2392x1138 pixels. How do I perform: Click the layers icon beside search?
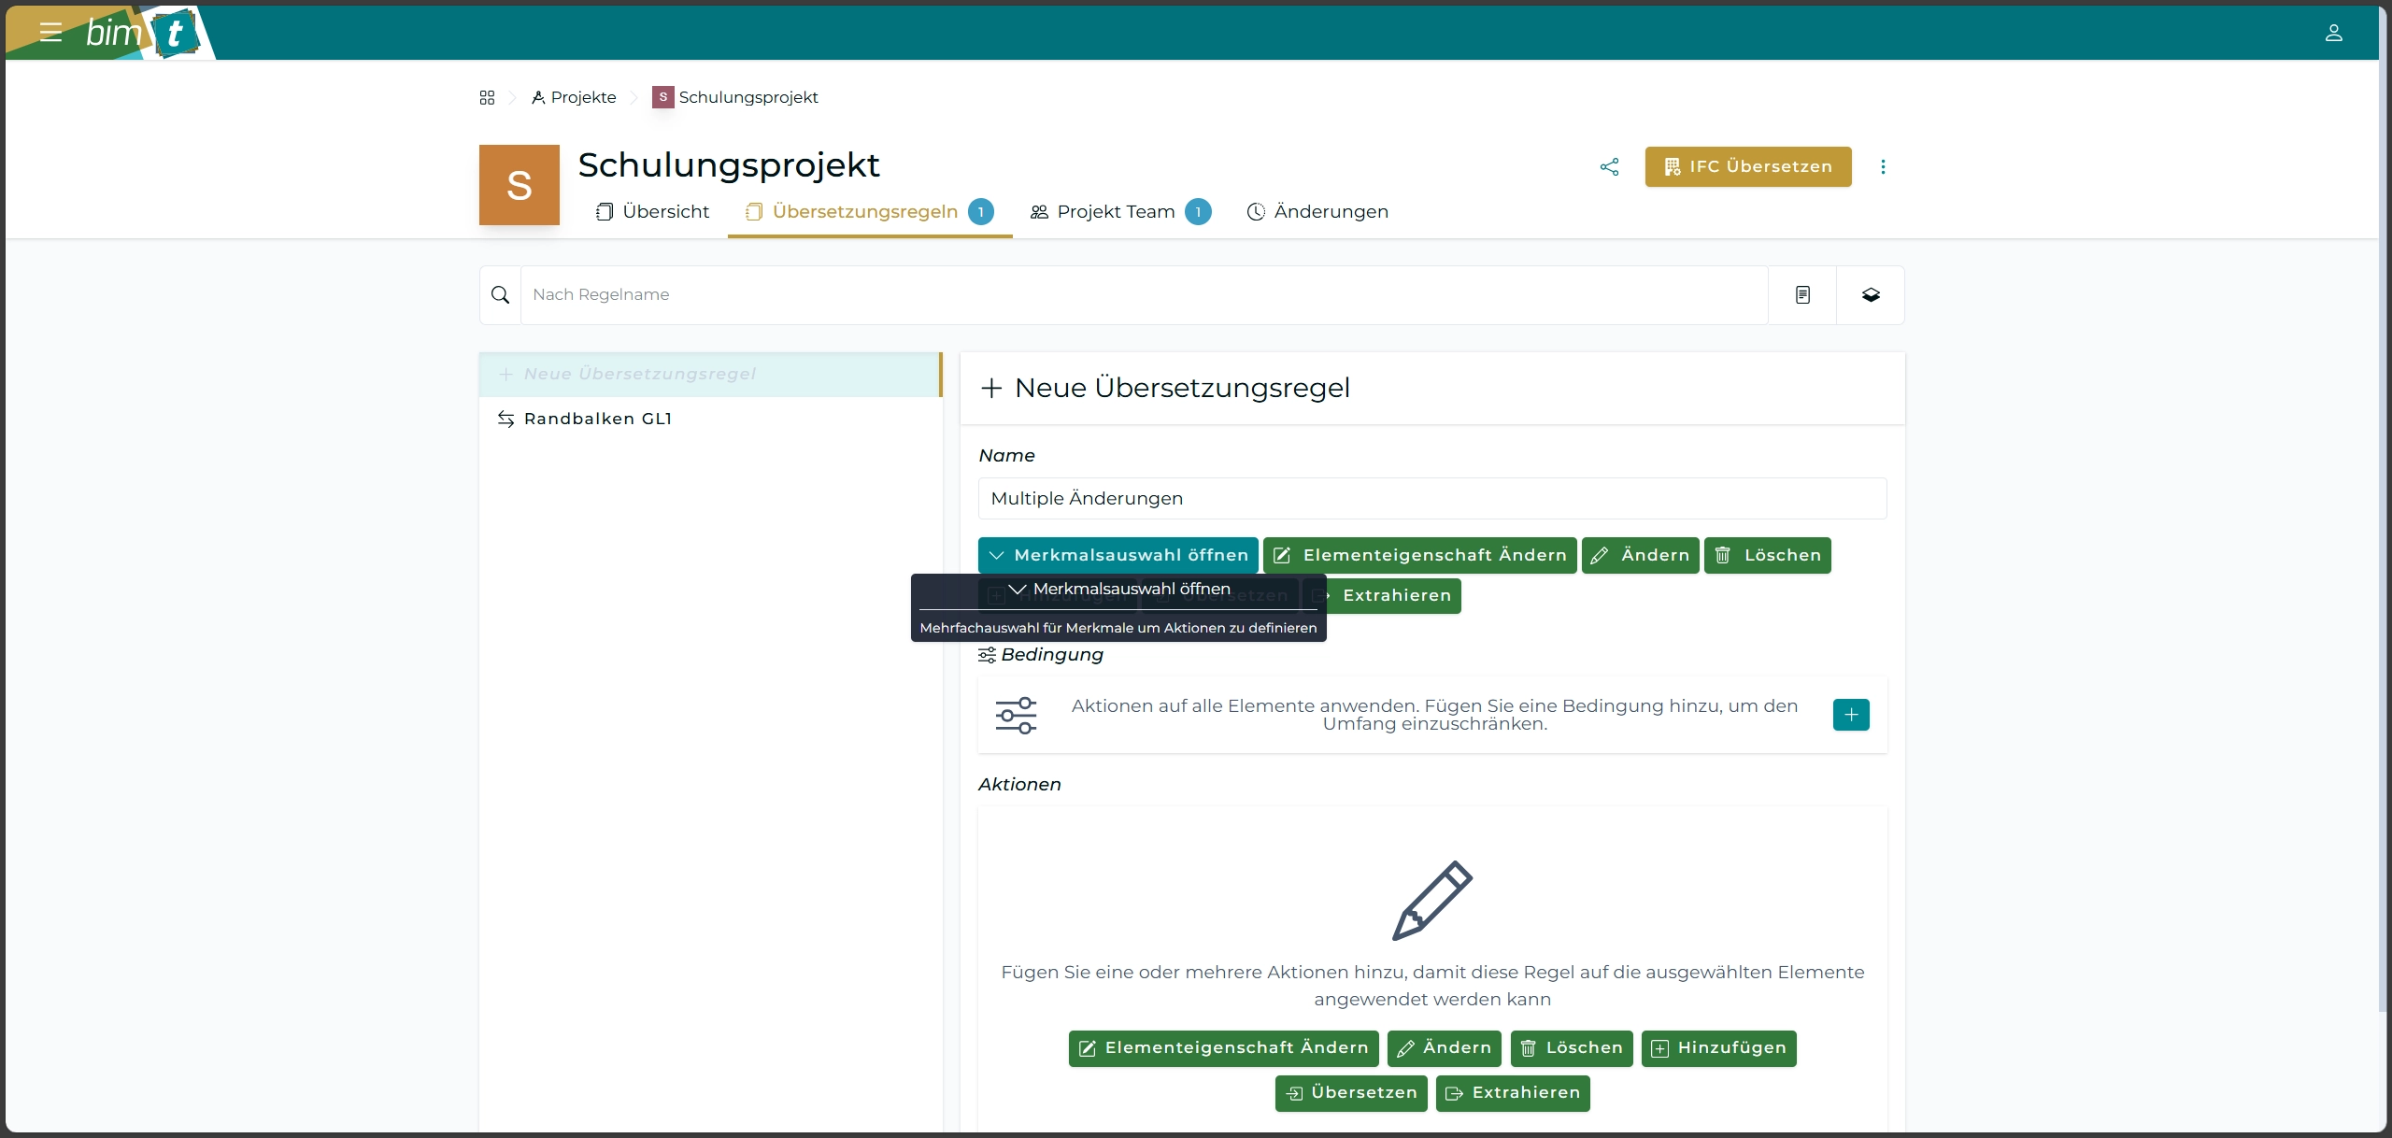coord(1871,295)
